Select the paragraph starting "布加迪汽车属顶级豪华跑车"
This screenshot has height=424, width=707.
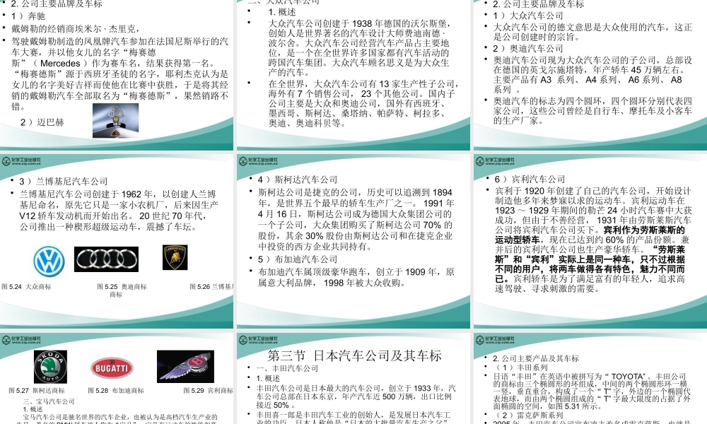tap(356, 277)
